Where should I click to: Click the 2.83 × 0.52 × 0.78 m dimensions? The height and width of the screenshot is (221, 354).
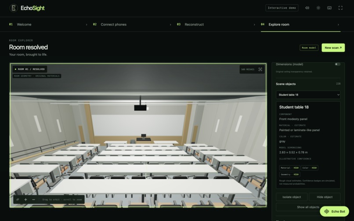pos(293,152)
